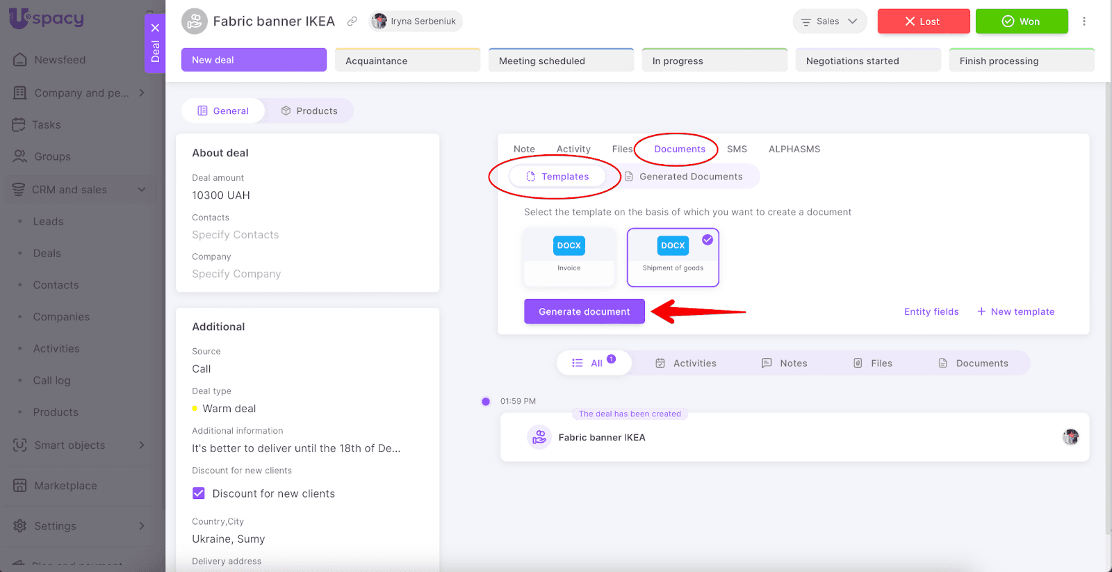Select the Invoice DOCX template
The width and height of the screenshot is (1112, 572).
[569, 256]
